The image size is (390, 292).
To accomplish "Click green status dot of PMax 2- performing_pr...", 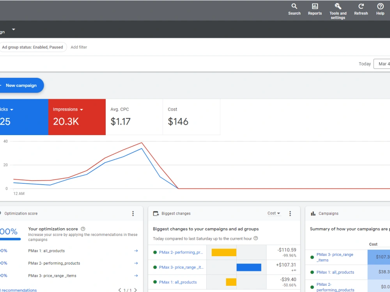I will pyautogui.click(x=155, y=252).
